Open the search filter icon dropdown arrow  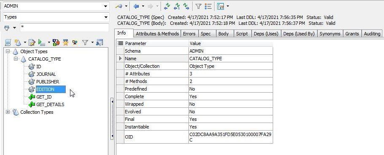tap(14, 28)
